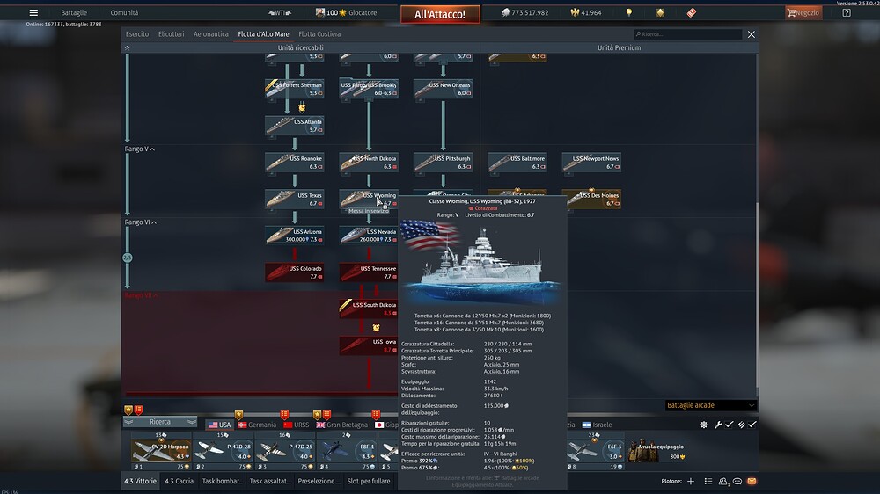Click the lightbulb icon in top bar
Viewport: 880px width, 494px height.
[628, 13]
